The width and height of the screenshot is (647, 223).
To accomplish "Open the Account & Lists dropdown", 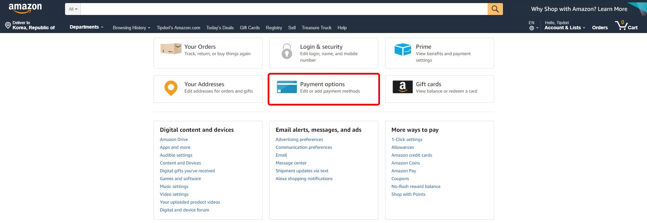I will pos(565,28).
